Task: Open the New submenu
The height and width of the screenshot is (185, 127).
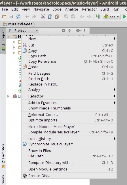Action: [69, 39]
